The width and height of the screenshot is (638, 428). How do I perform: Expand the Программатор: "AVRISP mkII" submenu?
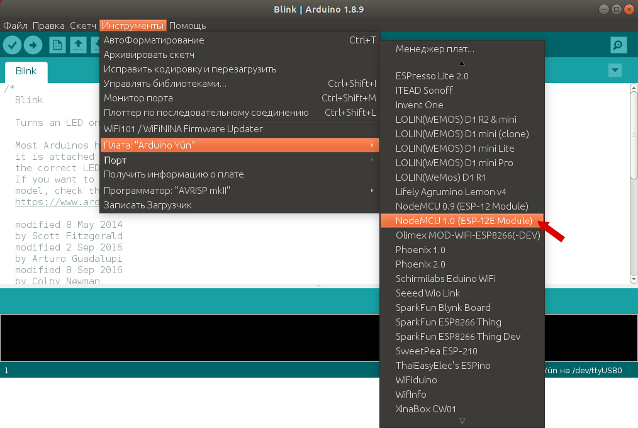(x=239, y=191)
